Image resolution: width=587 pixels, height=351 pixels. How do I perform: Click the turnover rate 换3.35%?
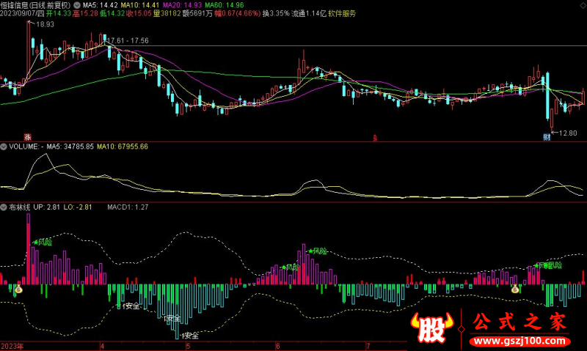click(276, 13)
